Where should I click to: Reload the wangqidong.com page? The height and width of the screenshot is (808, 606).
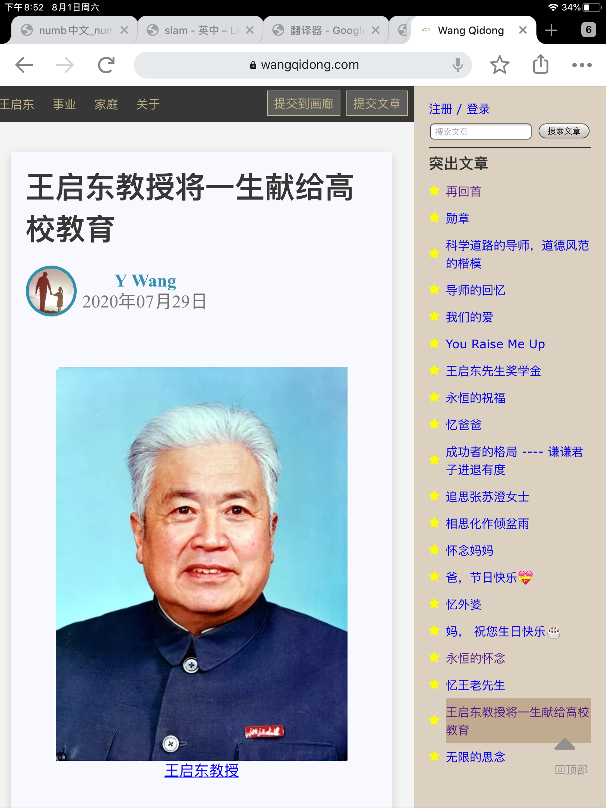tap(106, 65)
